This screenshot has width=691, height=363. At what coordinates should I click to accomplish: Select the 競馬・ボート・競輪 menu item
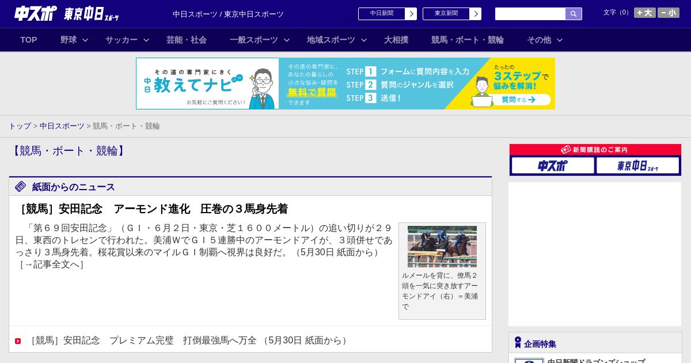[468, 40]
